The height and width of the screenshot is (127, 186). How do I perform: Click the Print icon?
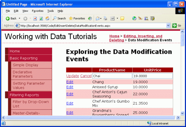click(105, 18)
